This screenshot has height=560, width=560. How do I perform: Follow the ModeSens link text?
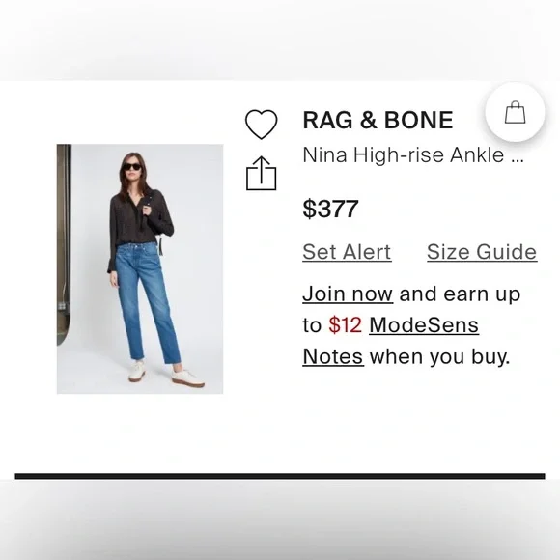pyautogui.click(x=424, y=325)
